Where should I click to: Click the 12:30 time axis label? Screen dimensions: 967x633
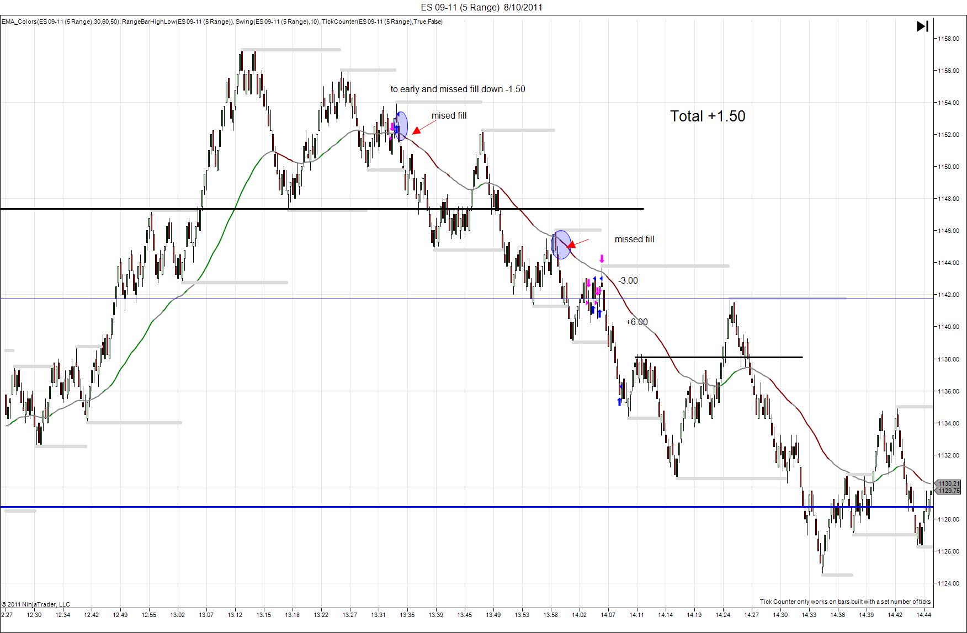34,615
